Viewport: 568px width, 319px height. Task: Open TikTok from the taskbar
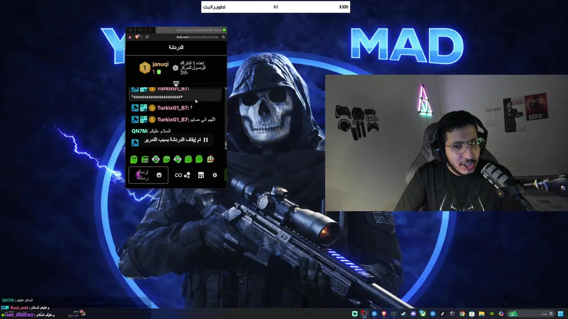[x=442, y=314]
